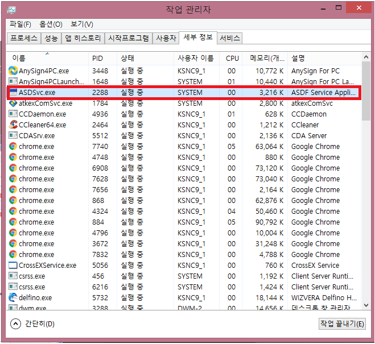Click the chrome.exe icon with PID 3672
This screenshot has width=375, height=344.
pos(13,244)
